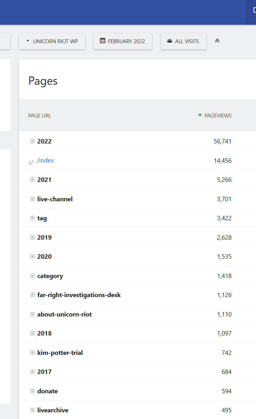The width and height of the screenshot is (256, 419).
Task: Select the 2019 row label
Action: [44, 237]
